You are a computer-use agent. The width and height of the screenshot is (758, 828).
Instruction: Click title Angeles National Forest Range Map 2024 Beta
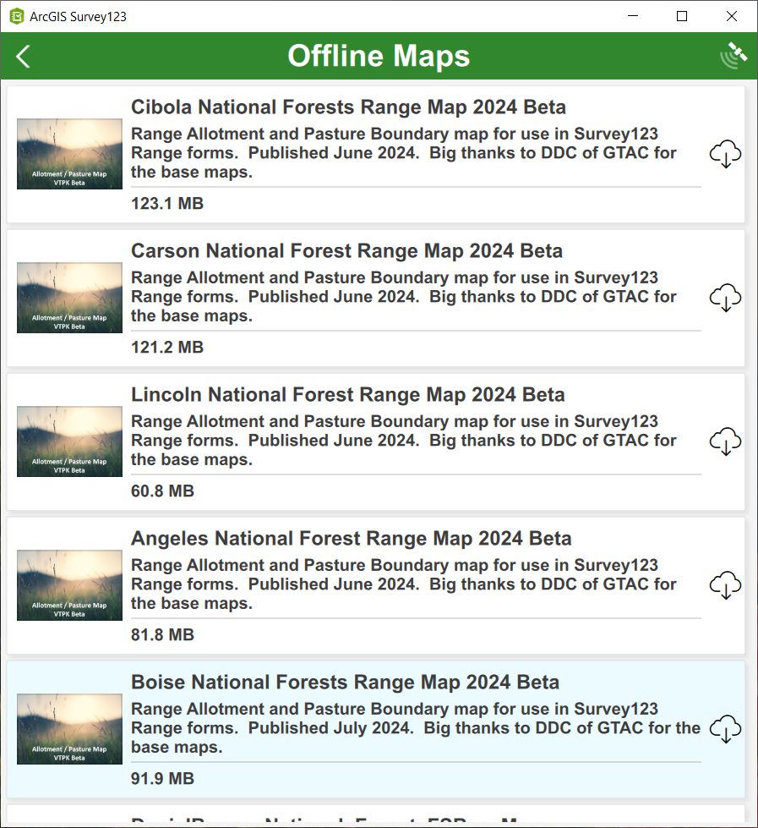point(352,539)
